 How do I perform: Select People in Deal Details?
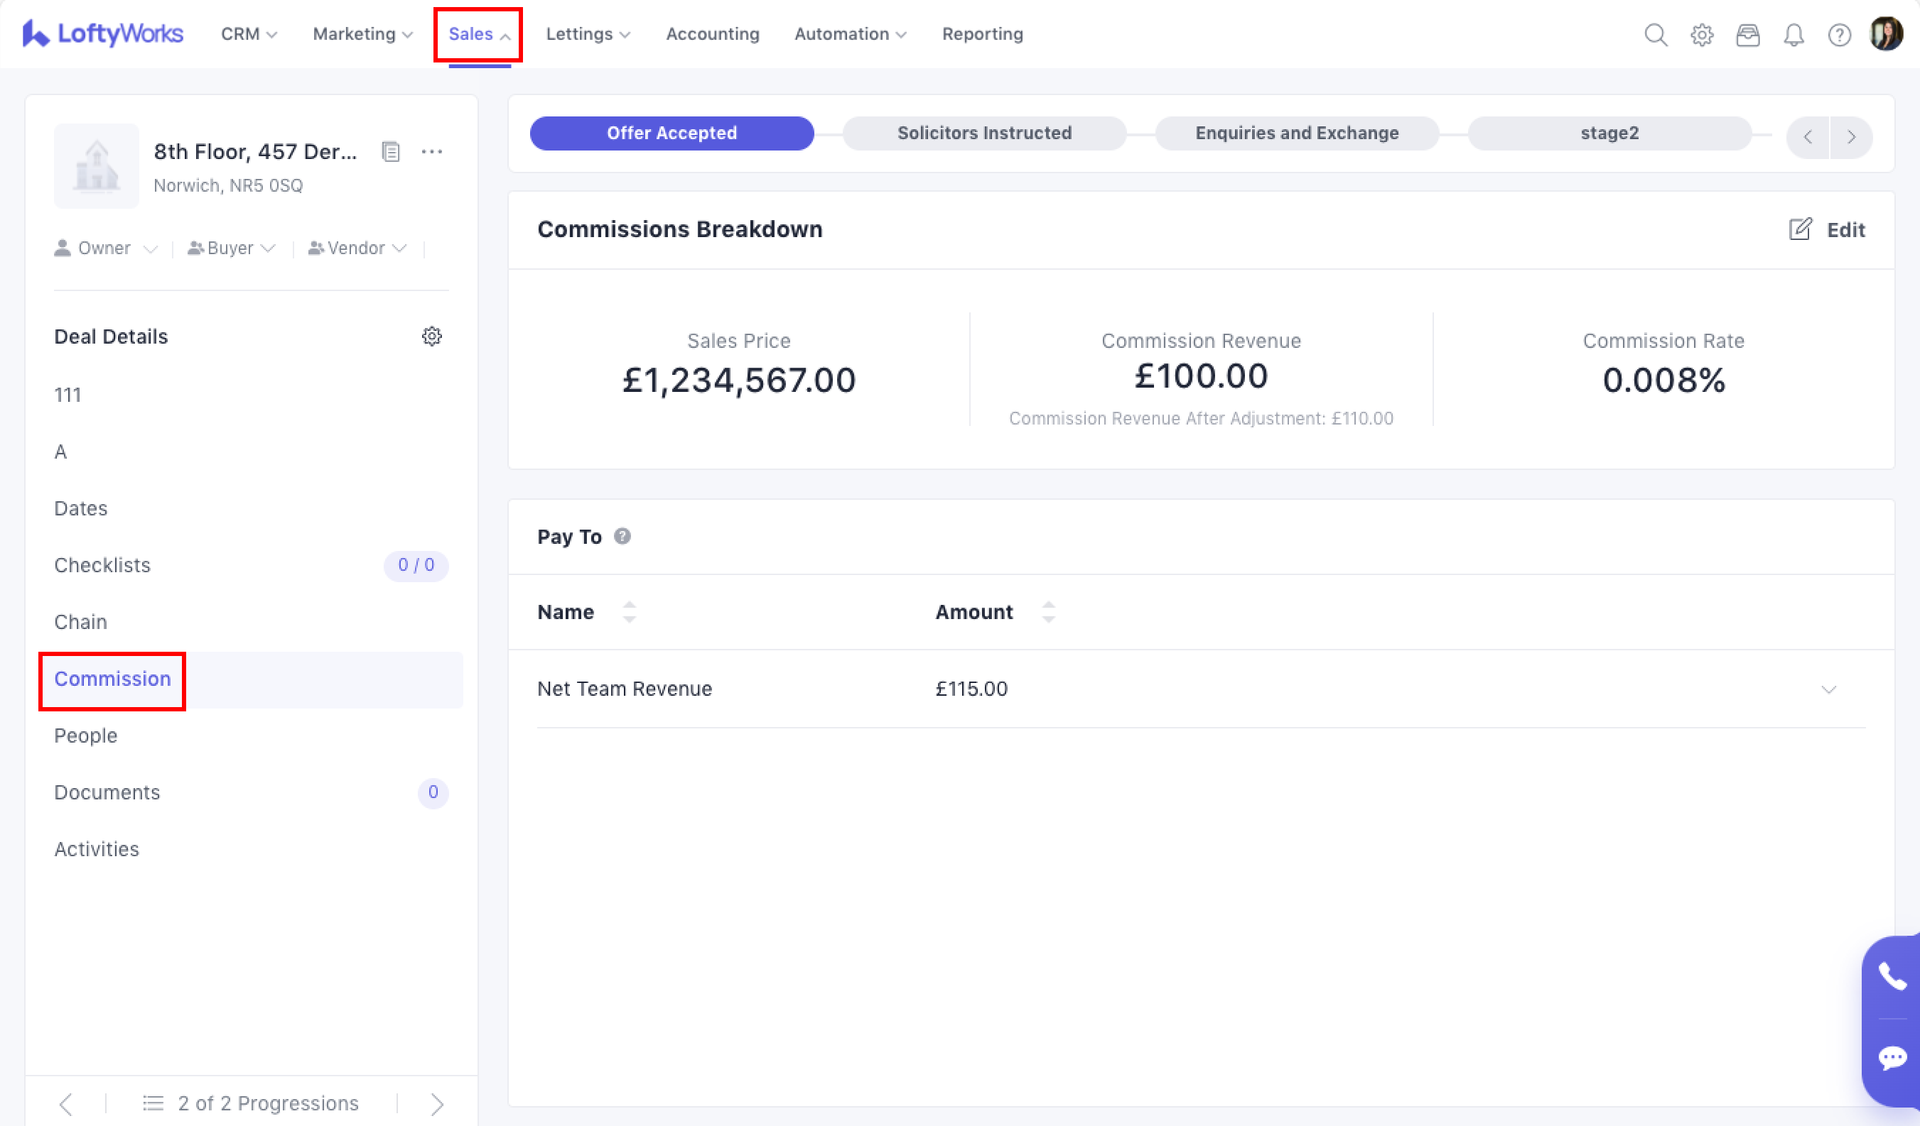(x=85, y=736)
